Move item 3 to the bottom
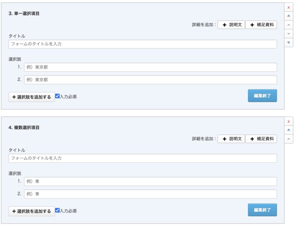The image size is (294, 226). (x=289, y=42)
